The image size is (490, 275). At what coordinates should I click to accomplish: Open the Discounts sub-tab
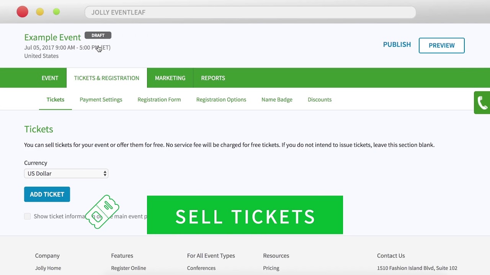coord(319,100)
